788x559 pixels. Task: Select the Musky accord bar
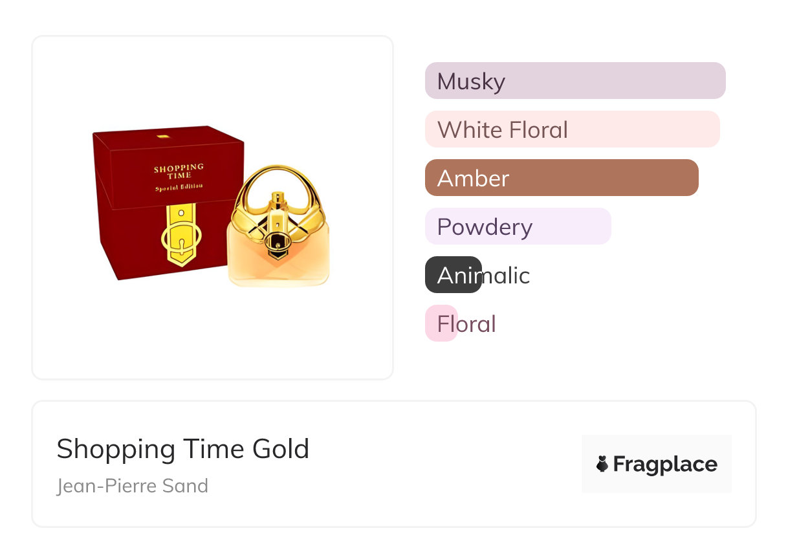[575, 81]
